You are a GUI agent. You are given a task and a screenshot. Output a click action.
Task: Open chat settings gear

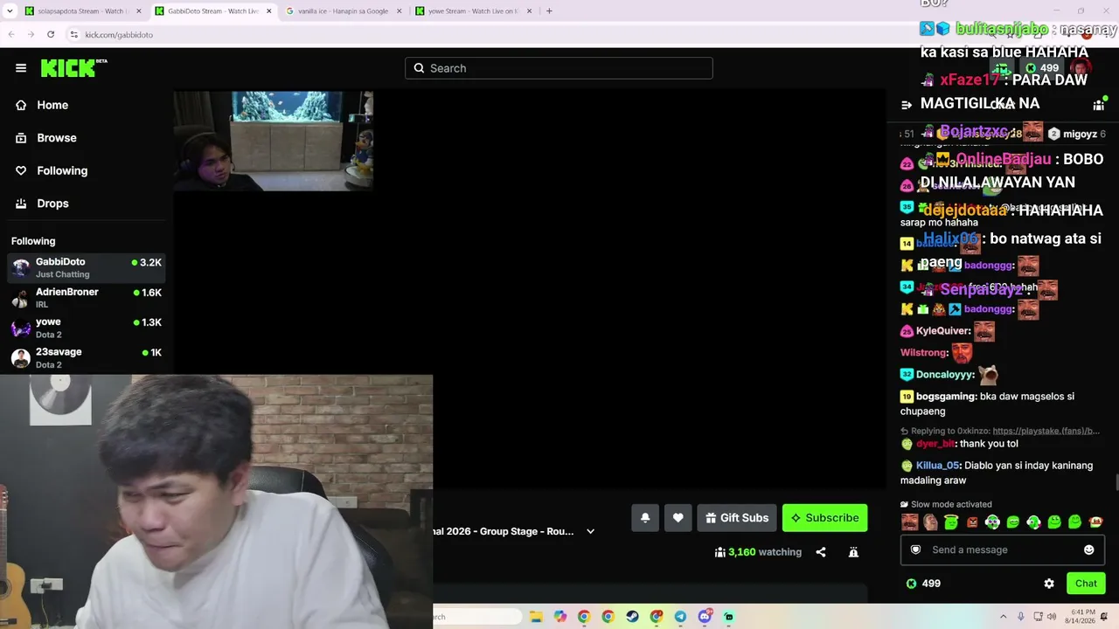(1049, 584)
